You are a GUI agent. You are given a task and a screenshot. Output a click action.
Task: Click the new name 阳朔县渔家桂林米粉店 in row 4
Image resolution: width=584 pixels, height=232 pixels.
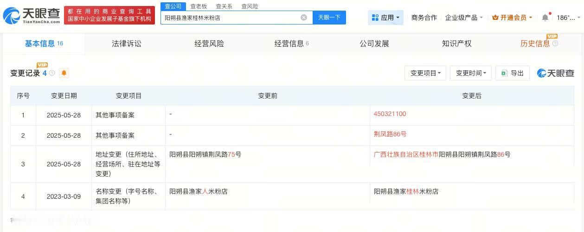tap(406, 191)
